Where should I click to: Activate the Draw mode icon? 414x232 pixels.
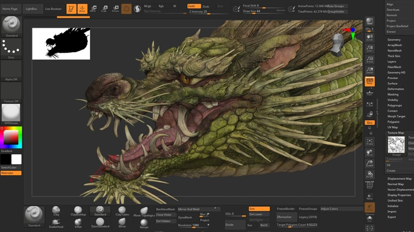[82, 9]
